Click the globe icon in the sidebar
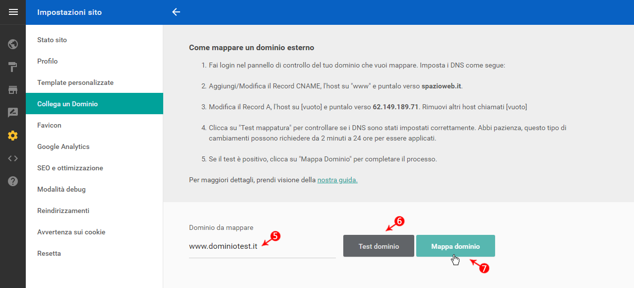The image size is (634, 288). coord(13,44)
